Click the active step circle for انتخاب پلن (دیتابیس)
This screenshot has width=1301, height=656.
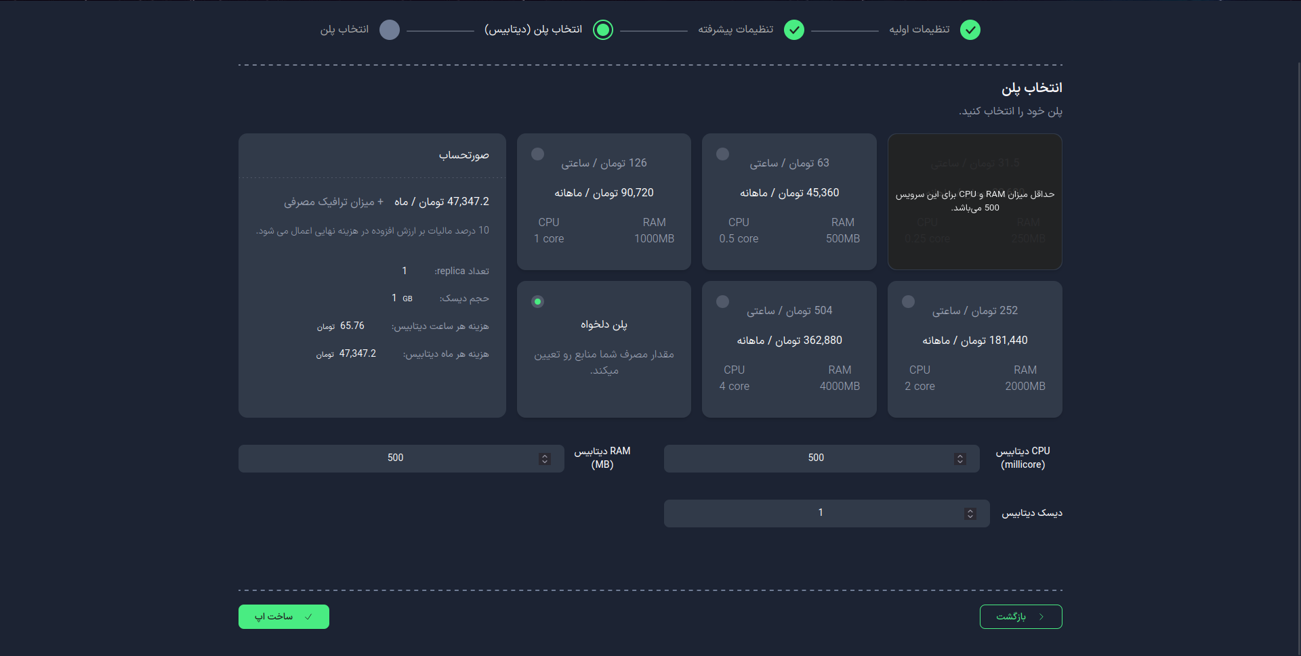tap(603, 30)
